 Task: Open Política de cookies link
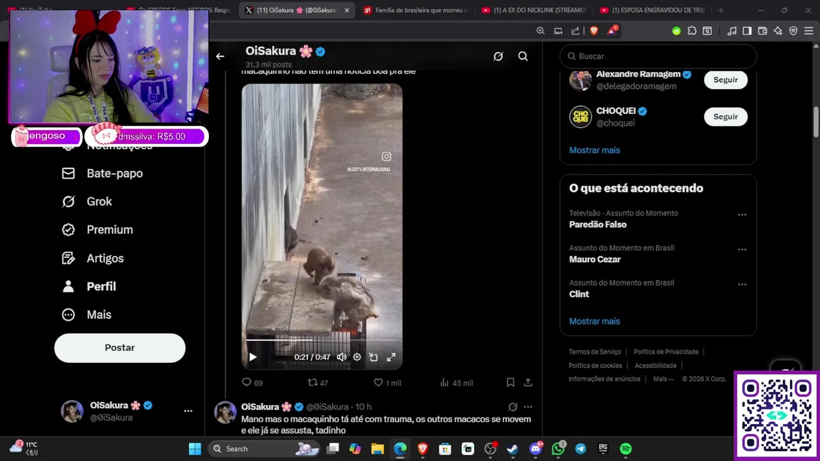click(x=595, y=366)
